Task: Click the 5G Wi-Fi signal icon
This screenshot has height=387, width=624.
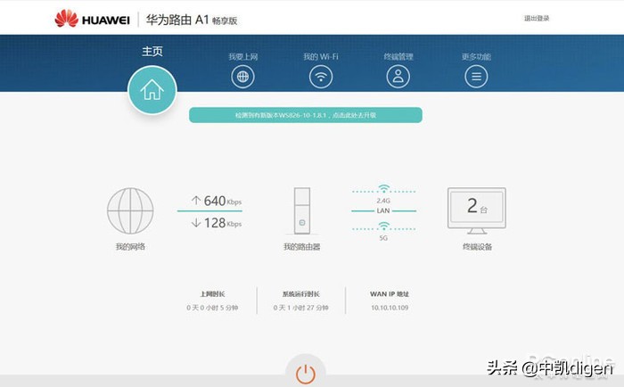Action: [383, 226]
